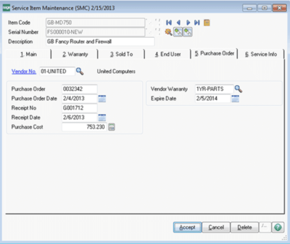Open Vendor No. lookup magnifier

(80, 71)
